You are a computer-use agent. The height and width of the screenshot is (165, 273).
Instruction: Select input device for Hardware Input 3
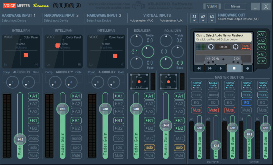click(x=99, y=20)
